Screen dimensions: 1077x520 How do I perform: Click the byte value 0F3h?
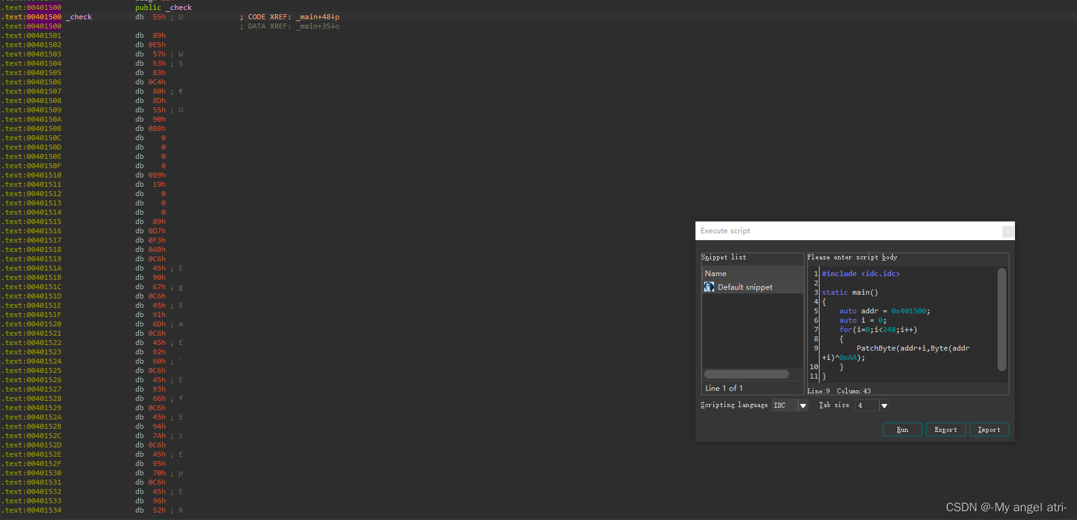(157, 240)
